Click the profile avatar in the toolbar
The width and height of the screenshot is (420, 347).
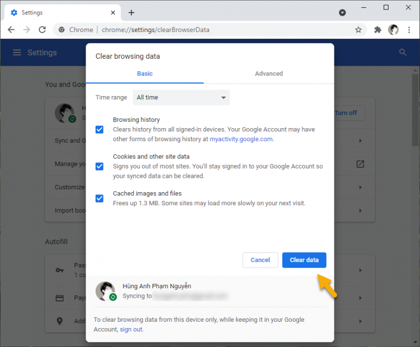pyautogui.click(x=393, y=30)
